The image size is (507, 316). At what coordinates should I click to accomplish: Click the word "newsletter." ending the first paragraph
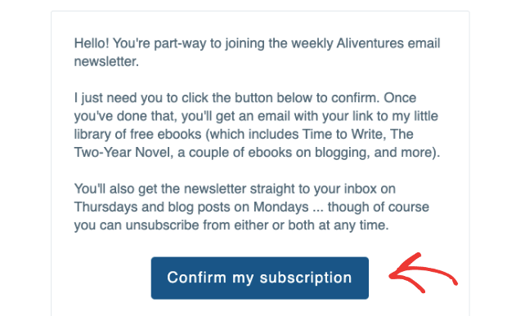coord(106,61)
